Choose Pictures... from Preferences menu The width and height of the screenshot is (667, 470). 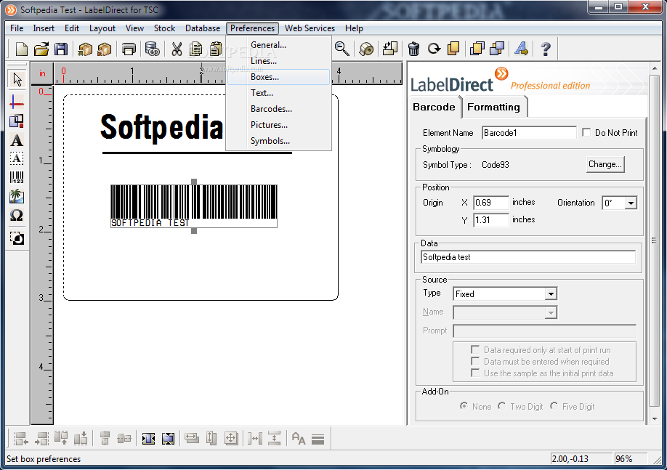click(278, 125)
